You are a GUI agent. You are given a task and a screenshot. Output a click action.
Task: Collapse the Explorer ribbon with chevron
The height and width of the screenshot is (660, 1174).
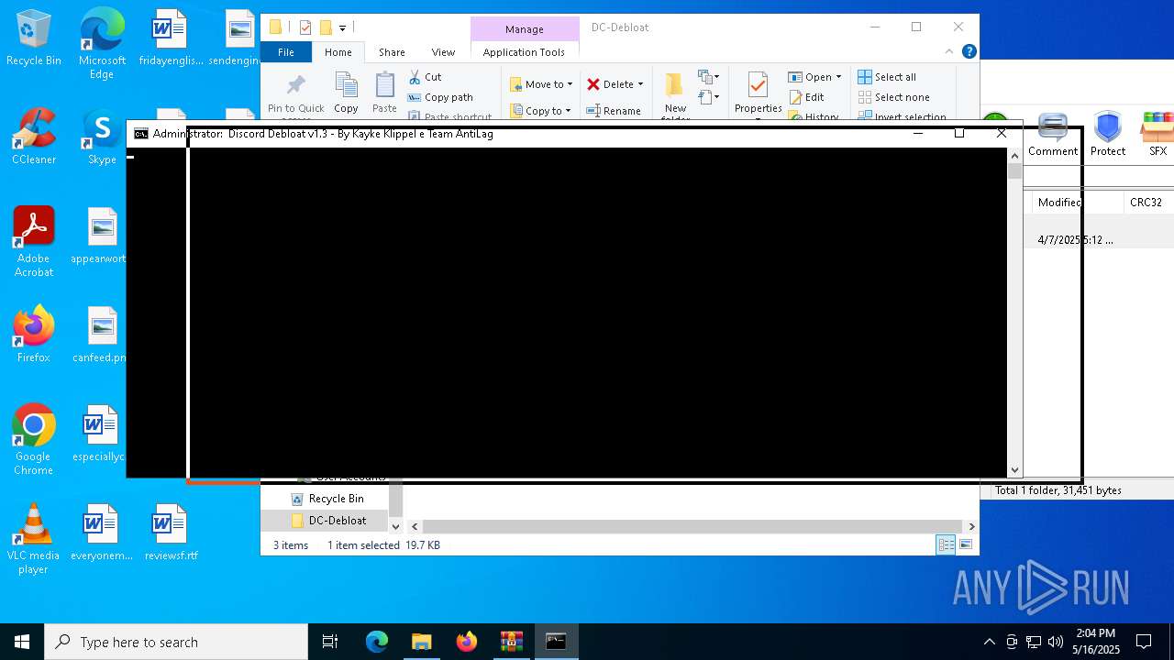949,51
